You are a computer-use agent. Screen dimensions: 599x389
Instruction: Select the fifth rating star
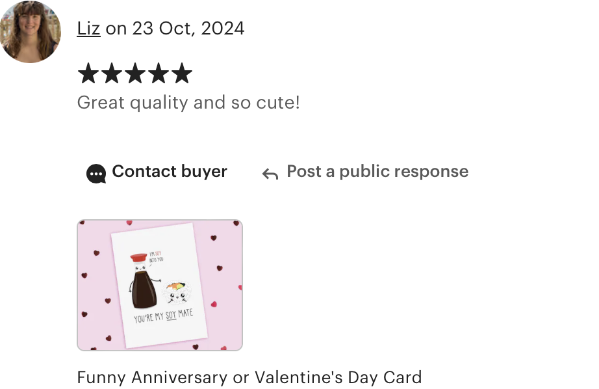point(182,73)
